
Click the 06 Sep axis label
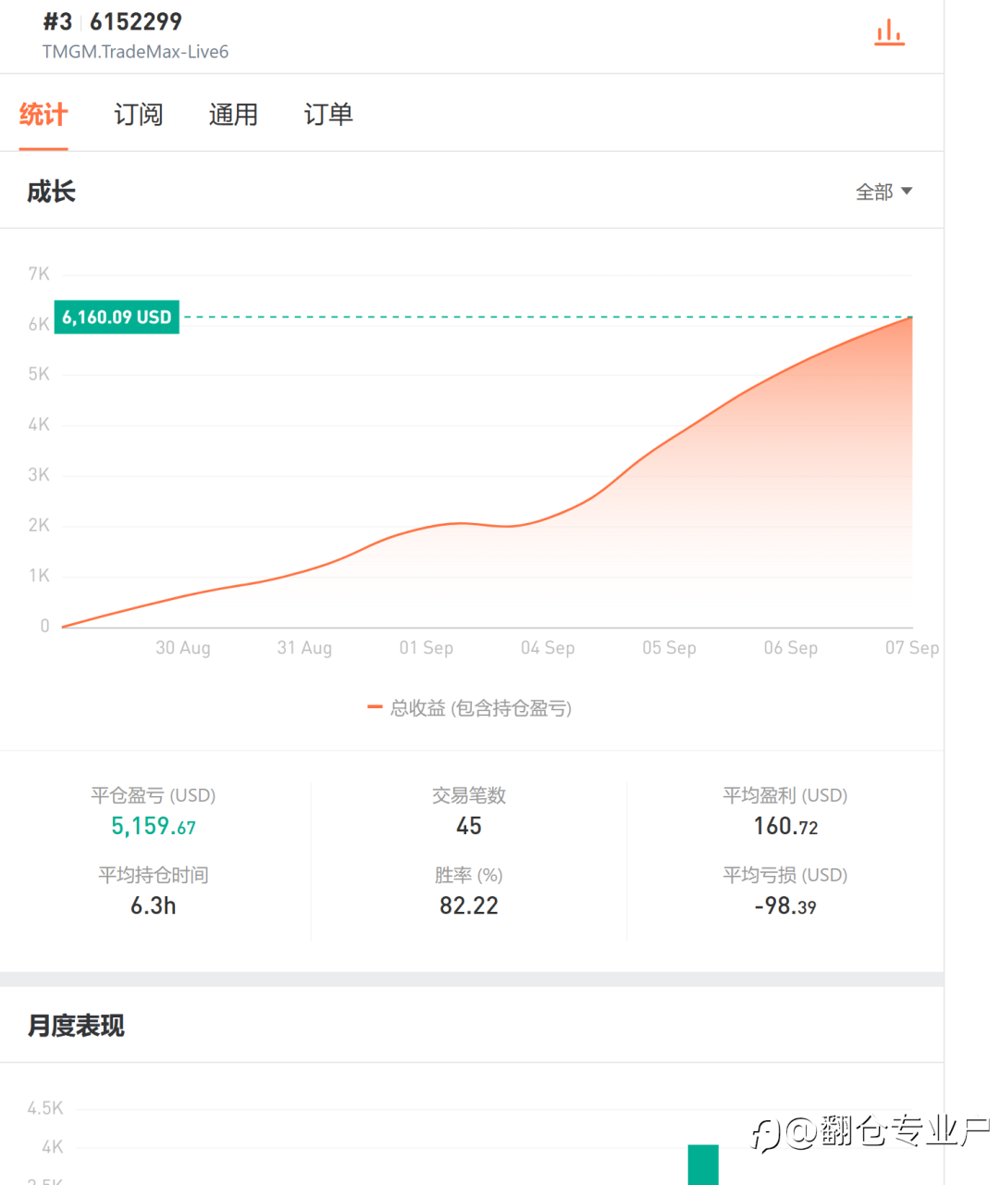point(791,648)
